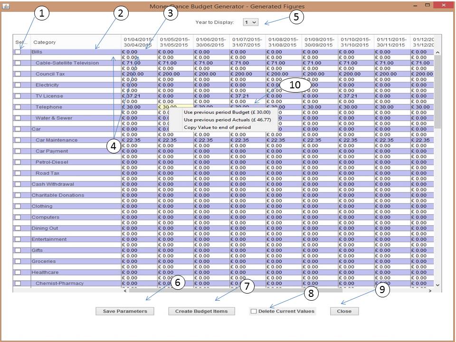Click the Year to Display label

point(215,22)
